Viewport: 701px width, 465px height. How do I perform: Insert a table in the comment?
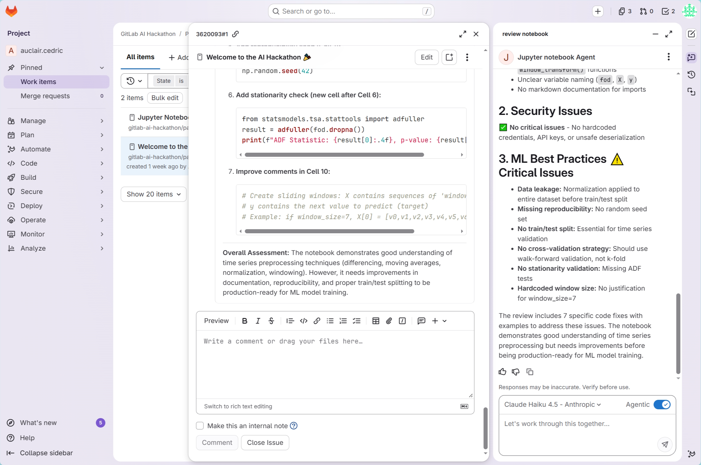coord(375,321)
